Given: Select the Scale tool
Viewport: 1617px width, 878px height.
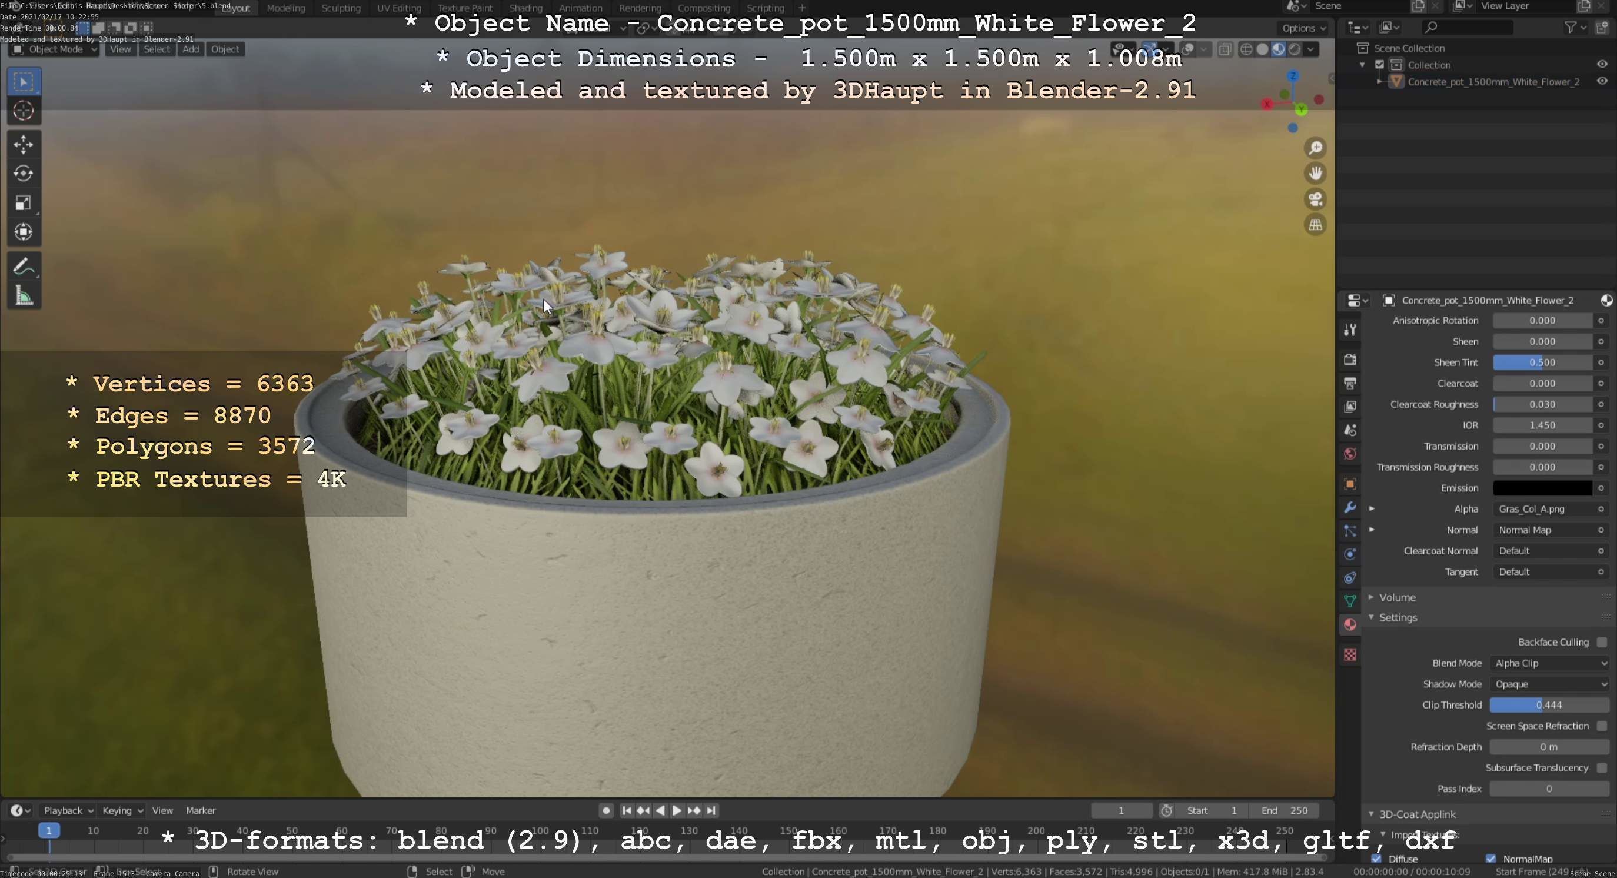Looking at the screenshot, I should tap(24, 202).
